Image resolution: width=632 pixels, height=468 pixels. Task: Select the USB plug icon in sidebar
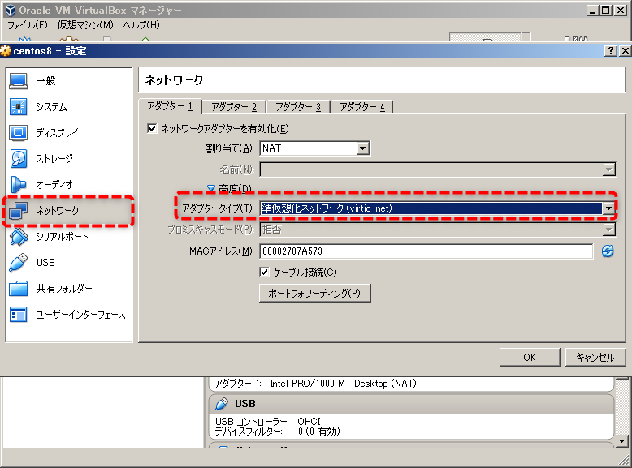pyautogui.click(x=19, y=262)
